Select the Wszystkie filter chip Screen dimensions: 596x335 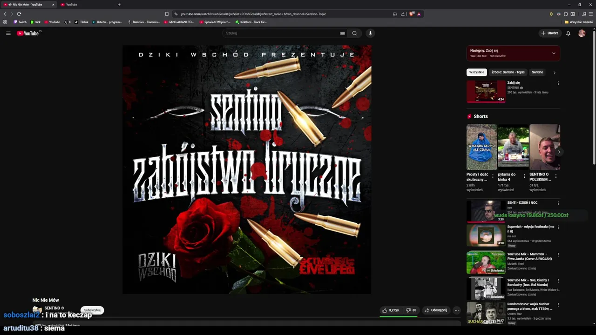point(477,72)
